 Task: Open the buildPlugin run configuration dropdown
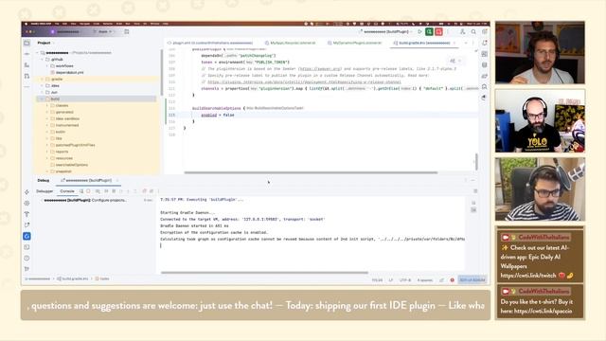tap(386, 31)
